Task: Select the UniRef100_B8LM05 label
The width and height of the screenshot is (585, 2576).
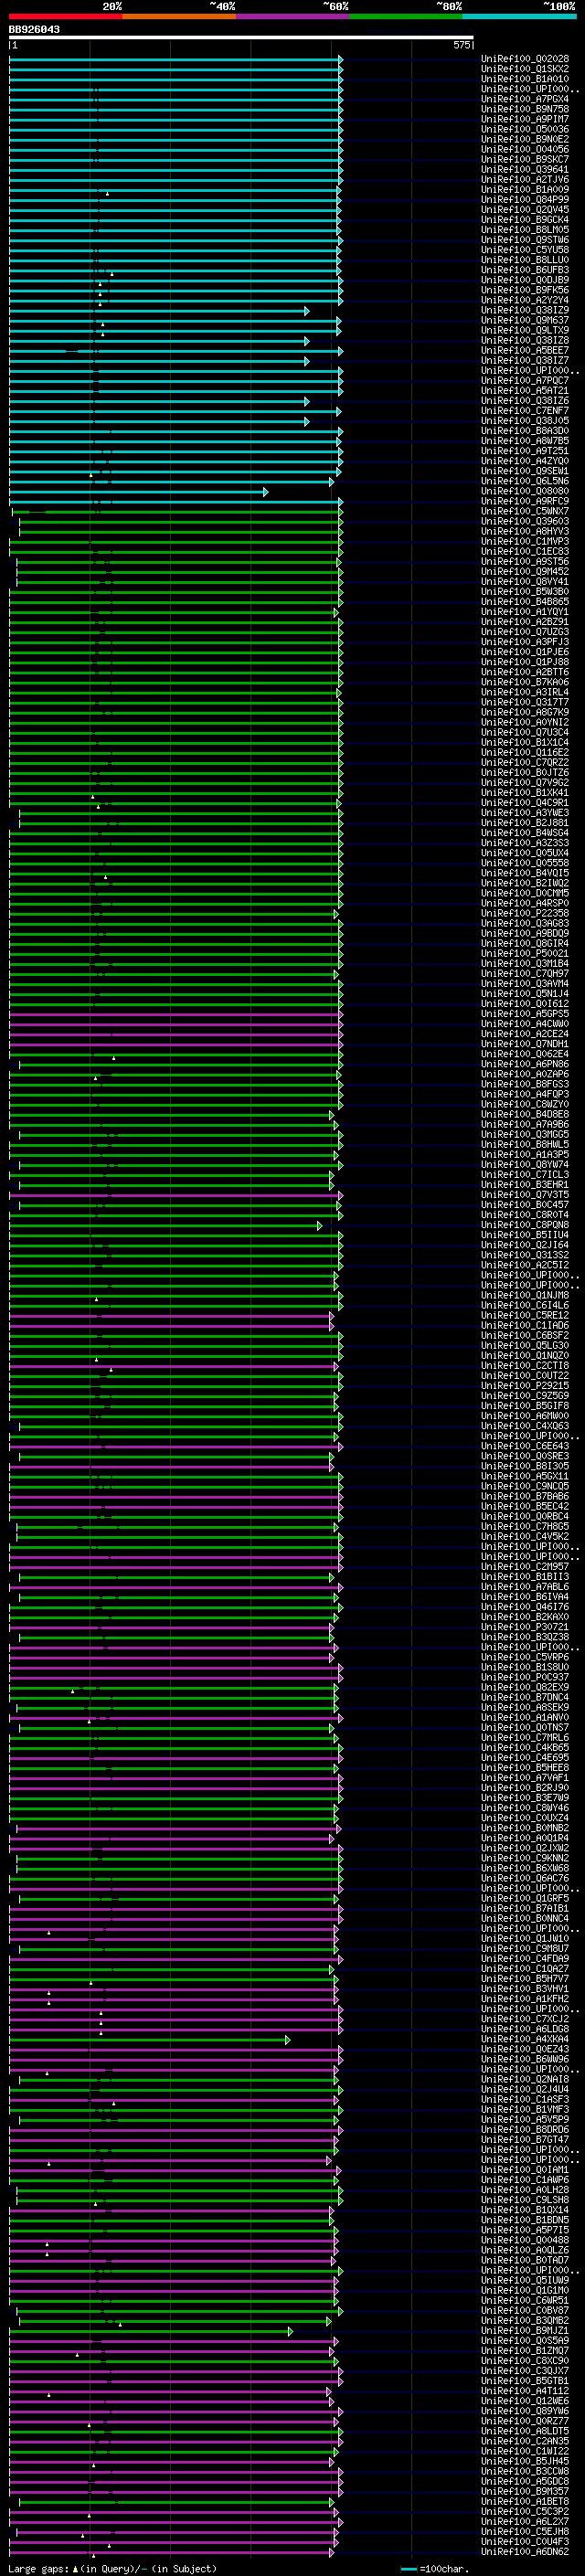Action: click(x=525, y=230)
